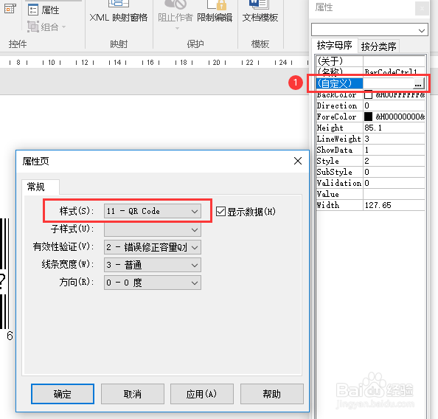Image resolution: width=438 pixels, height=419 pixels.
Task: Open the 方向(R) dropdown
Action: point(152,283)
